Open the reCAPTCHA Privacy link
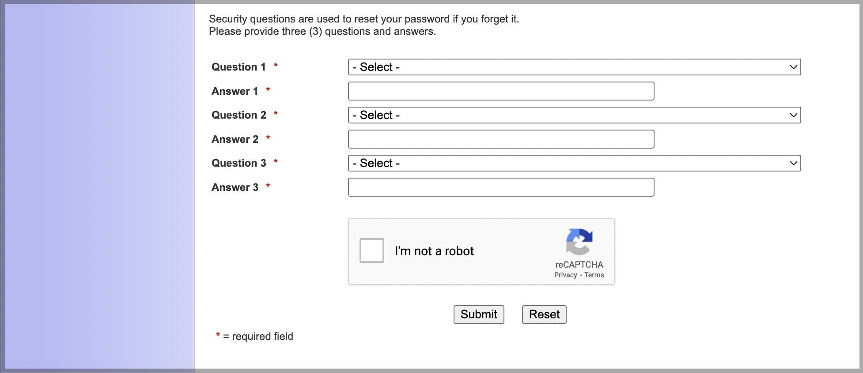 point(565,275)
